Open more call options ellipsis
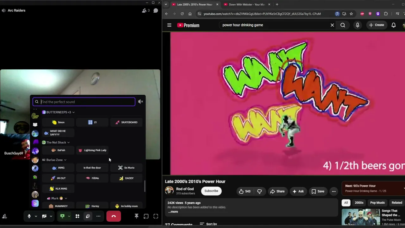Image resolution: width=405 pixels, height=228 pixels. click(x=98, y=216)
